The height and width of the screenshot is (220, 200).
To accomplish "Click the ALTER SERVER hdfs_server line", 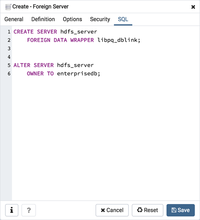I will tap(53, 65).
